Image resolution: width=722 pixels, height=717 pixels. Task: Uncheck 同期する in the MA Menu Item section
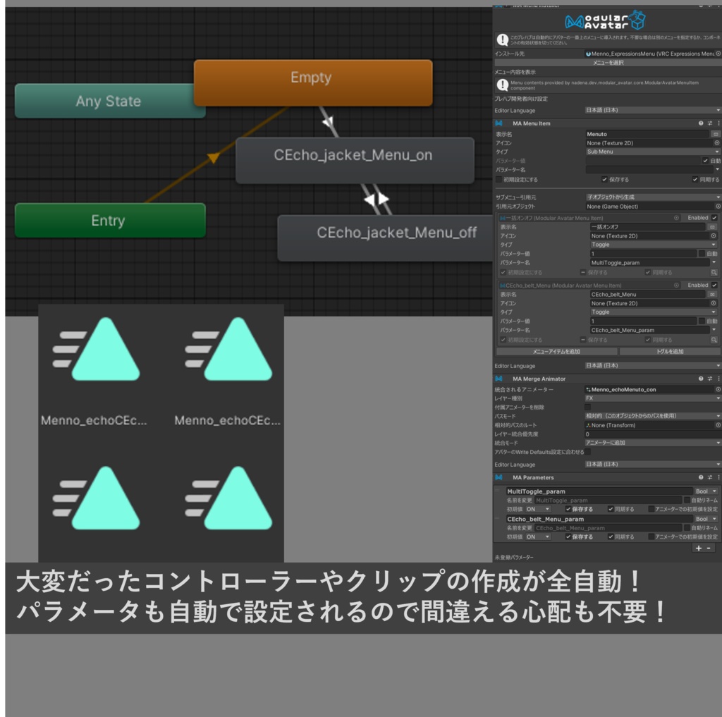pyautogui.click(x=695, y=179)
